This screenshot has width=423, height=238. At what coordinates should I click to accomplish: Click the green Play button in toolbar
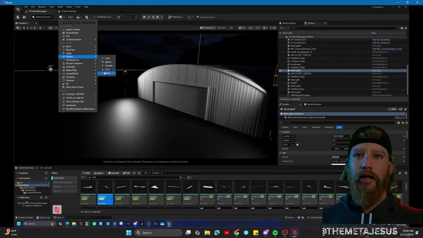(144, 17)
